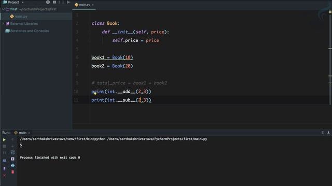Click on 'book1 = Book(10)' line

112,57
